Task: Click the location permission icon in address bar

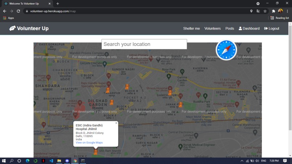Action: 251,11
